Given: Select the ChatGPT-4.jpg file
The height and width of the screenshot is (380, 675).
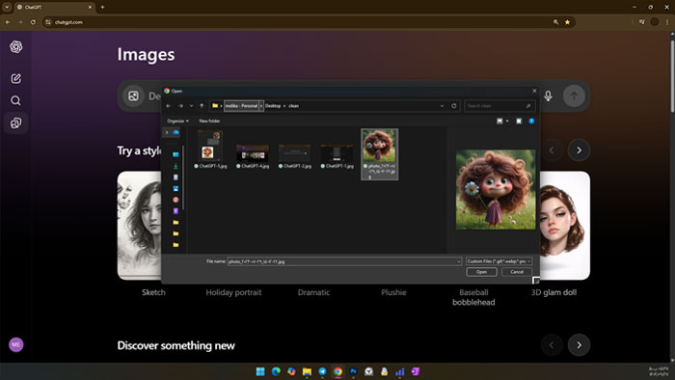Looking at the screenshot, I should [x=253, y=156].
